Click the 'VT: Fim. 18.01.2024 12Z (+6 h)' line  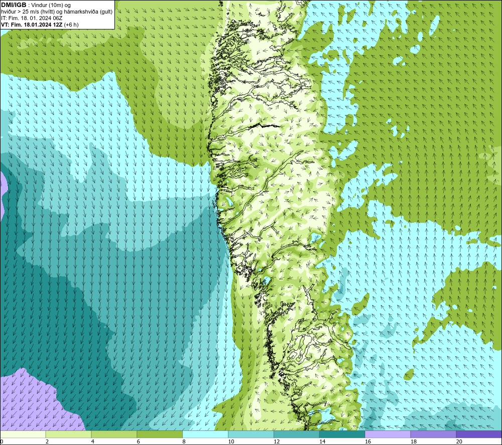click(40, 25)
